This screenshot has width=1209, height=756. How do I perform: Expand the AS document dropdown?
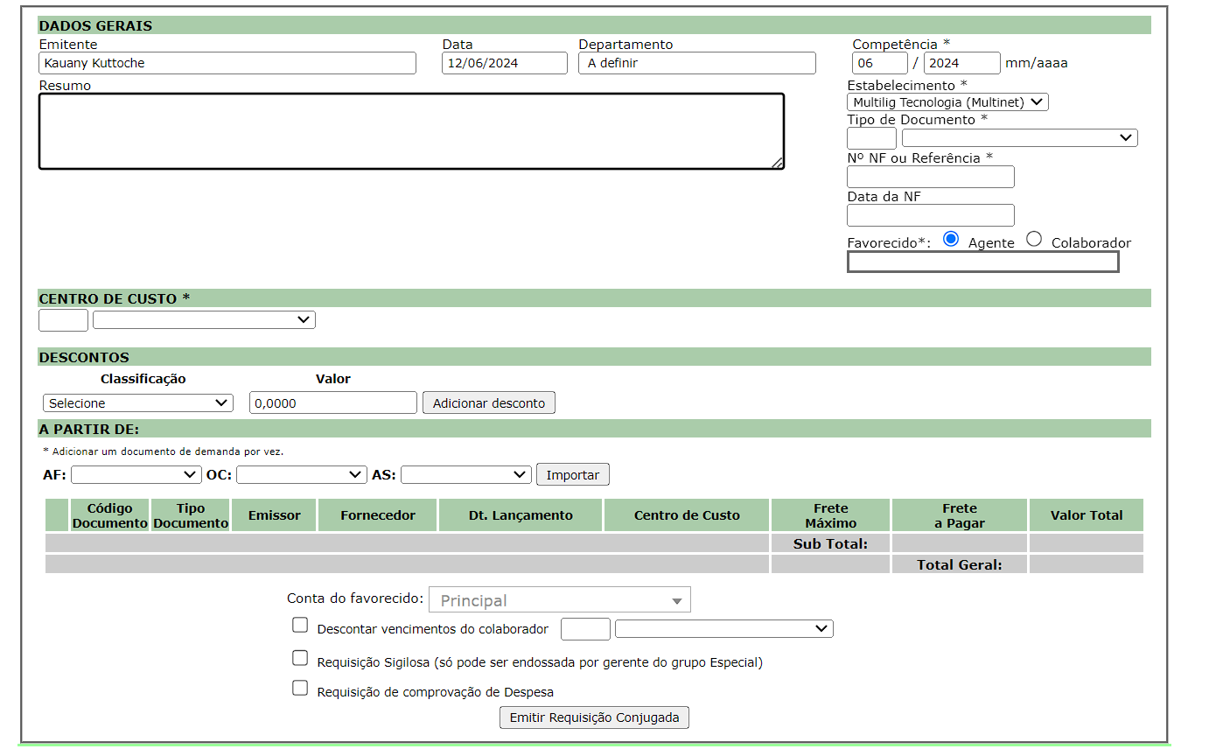[x=465, y=474]
